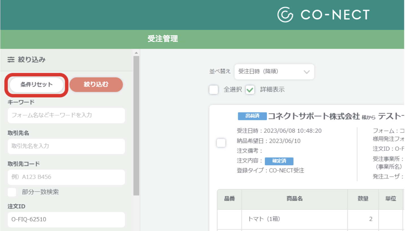
Task: Click the 商品名 column header
Action: (x=295, y=199)
